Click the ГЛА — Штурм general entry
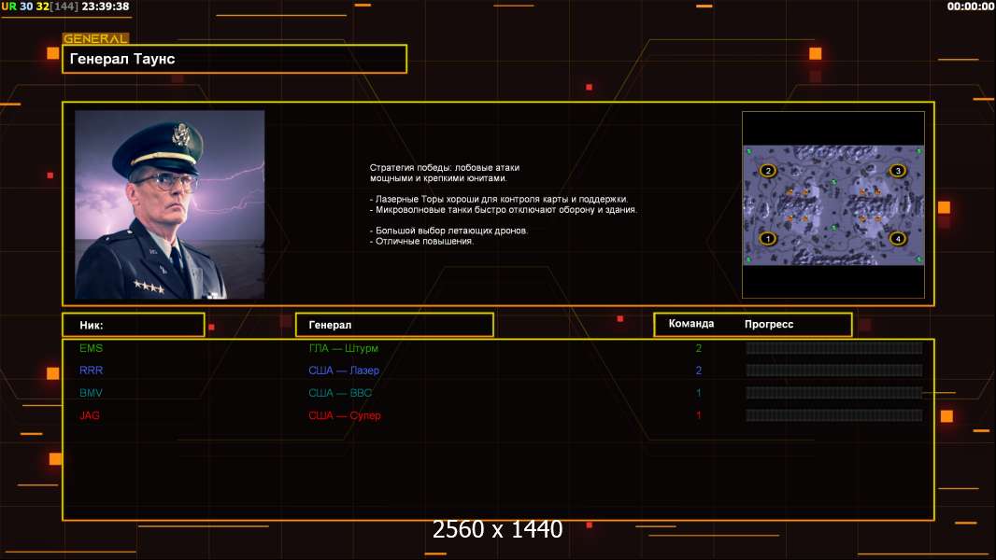This screenshot has height=560, width=996. pyautogui.click(x=343, y=348)
